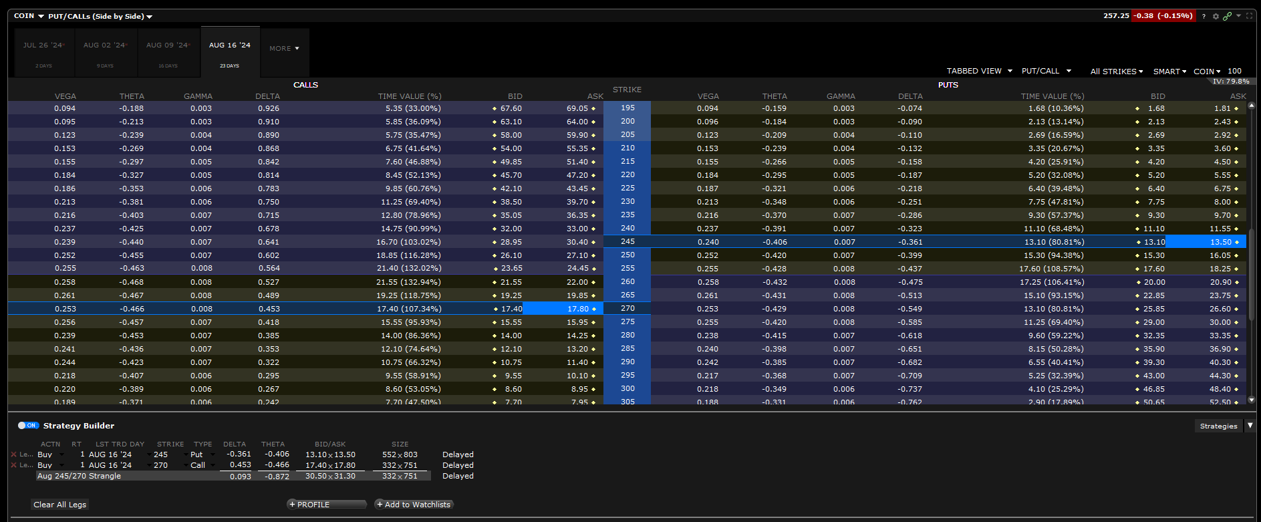The image size is (1261, 522).
Task: Toggle the Strategy Builder ON switch
Action: (28, 425)
